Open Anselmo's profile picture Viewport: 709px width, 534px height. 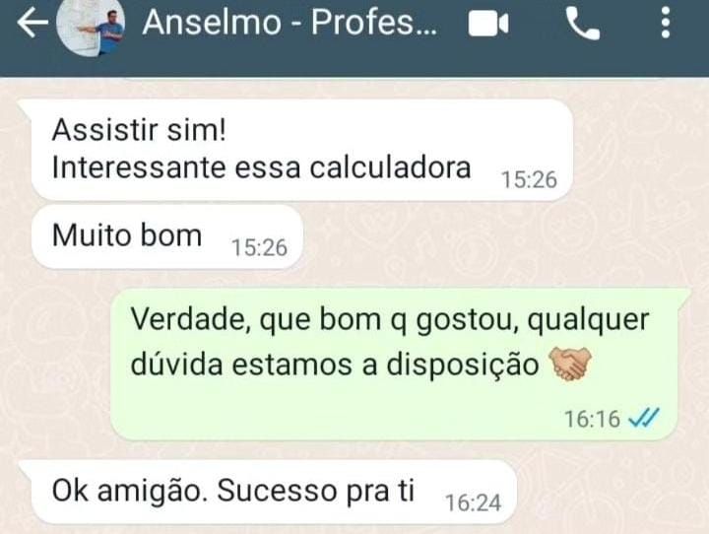(91, 27)
